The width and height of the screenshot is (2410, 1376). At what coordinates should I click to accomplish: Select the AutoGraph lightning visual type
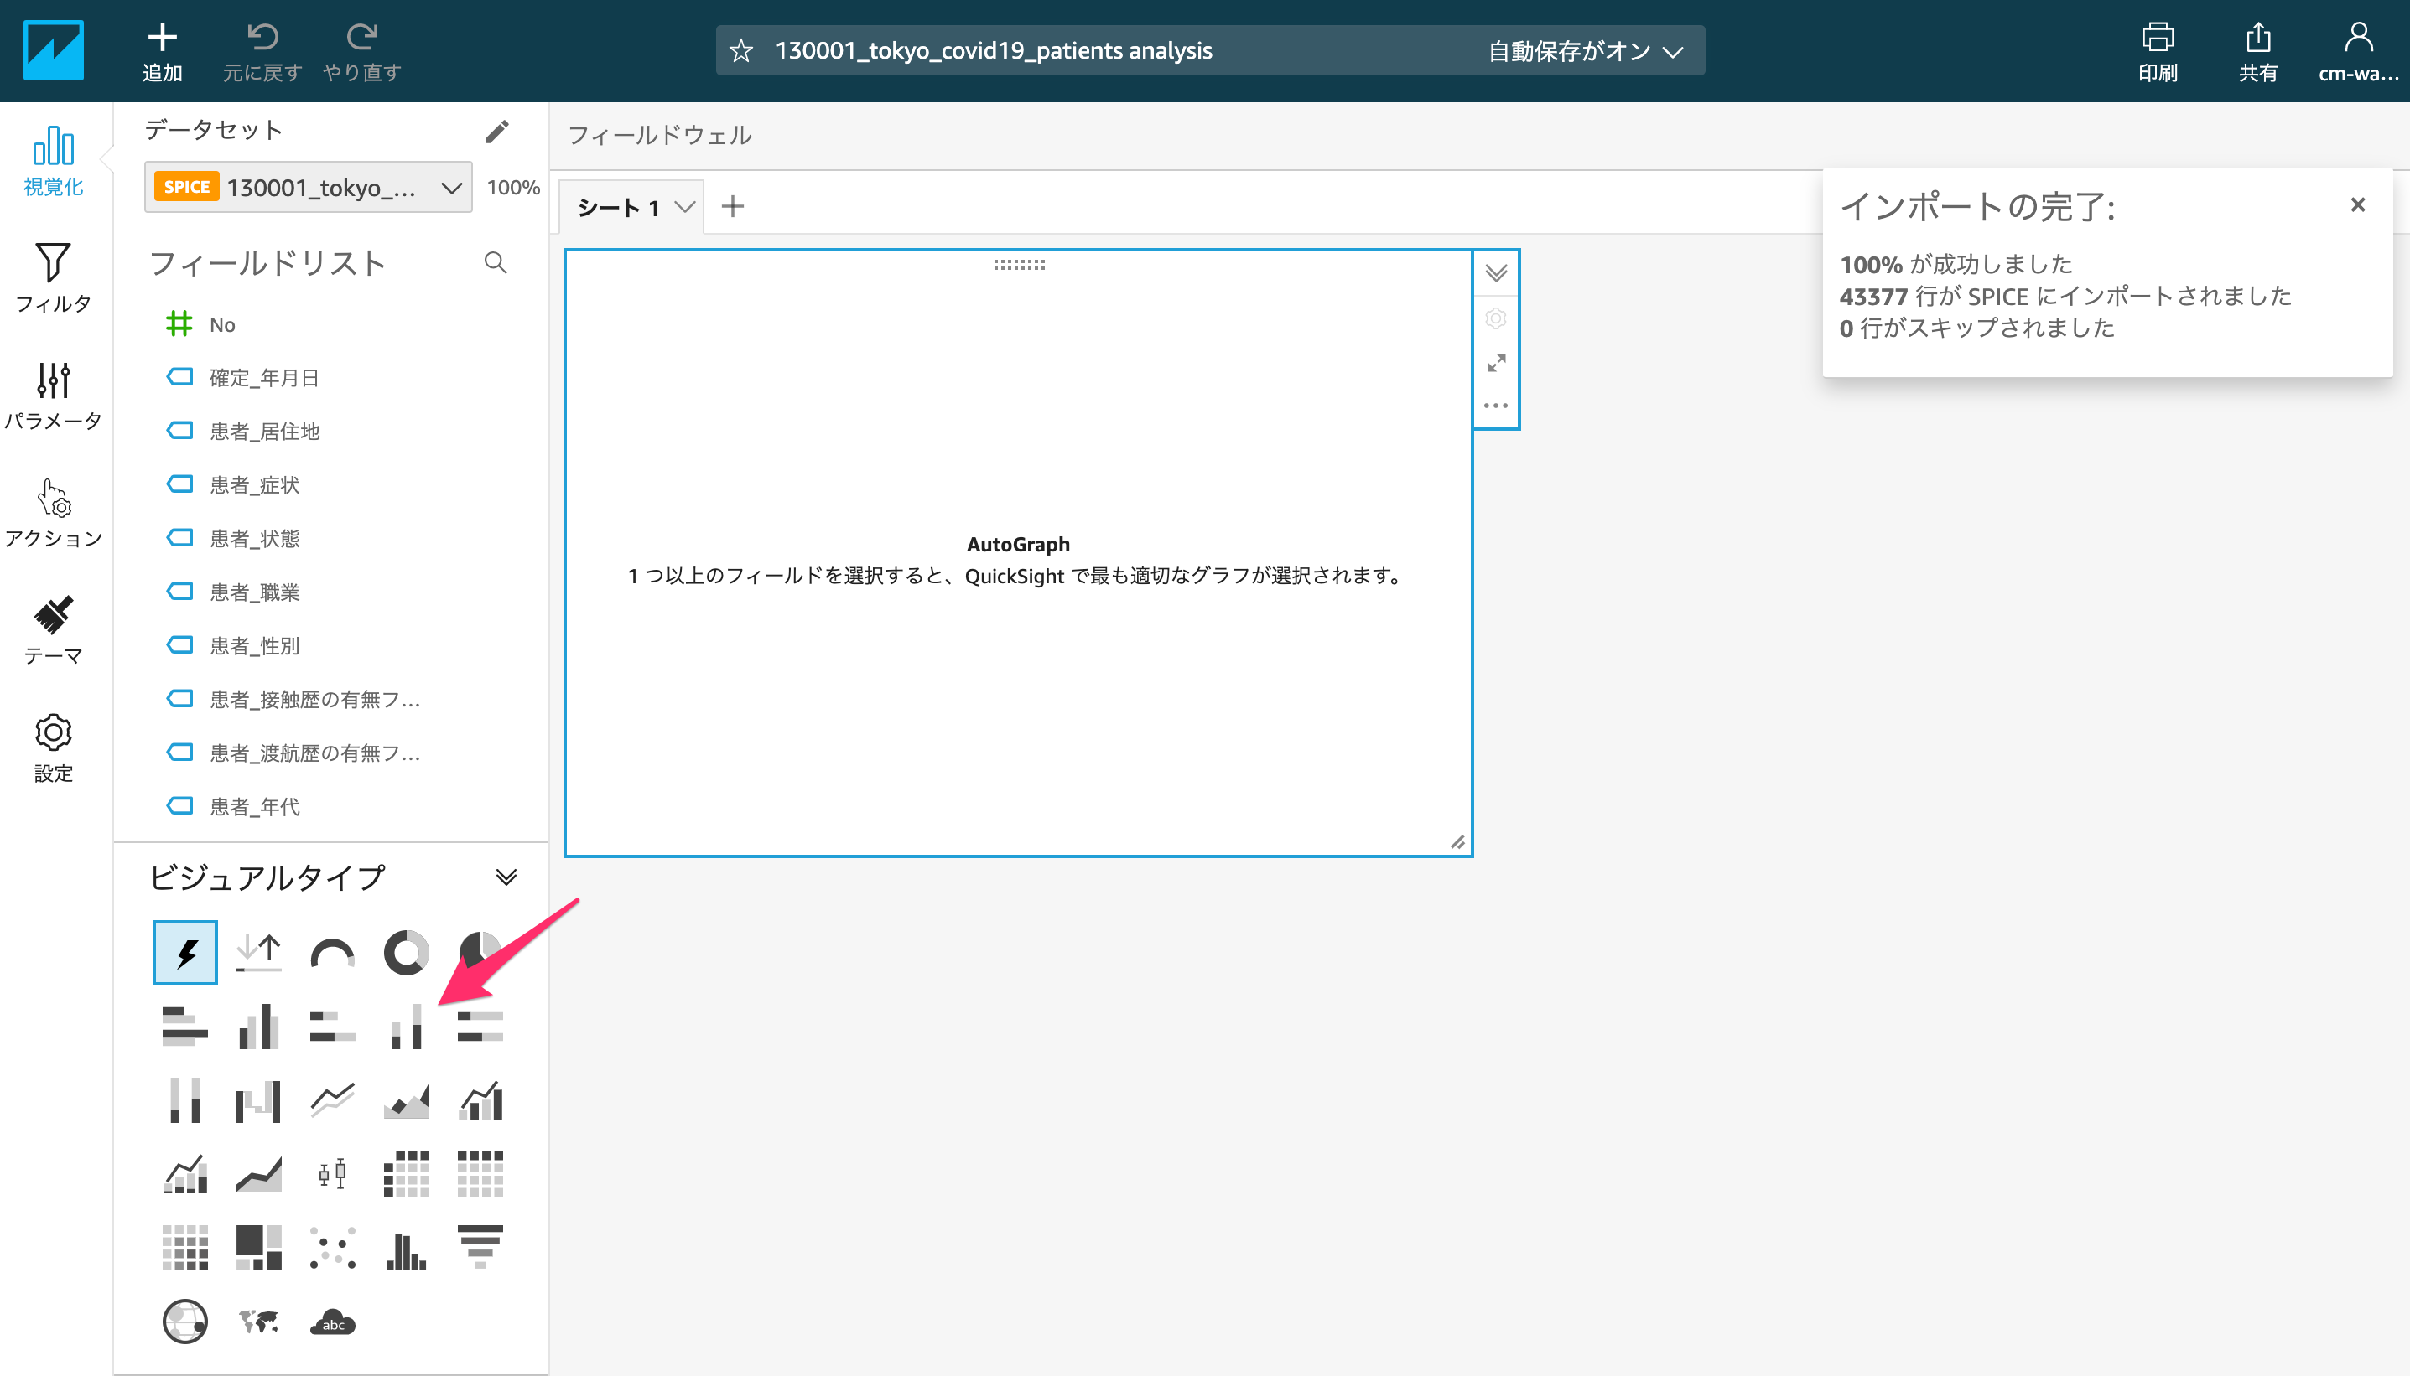tap(185, 953)
